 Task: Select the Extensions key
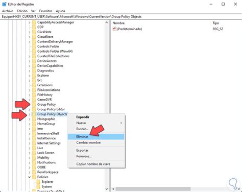[45, 85]
